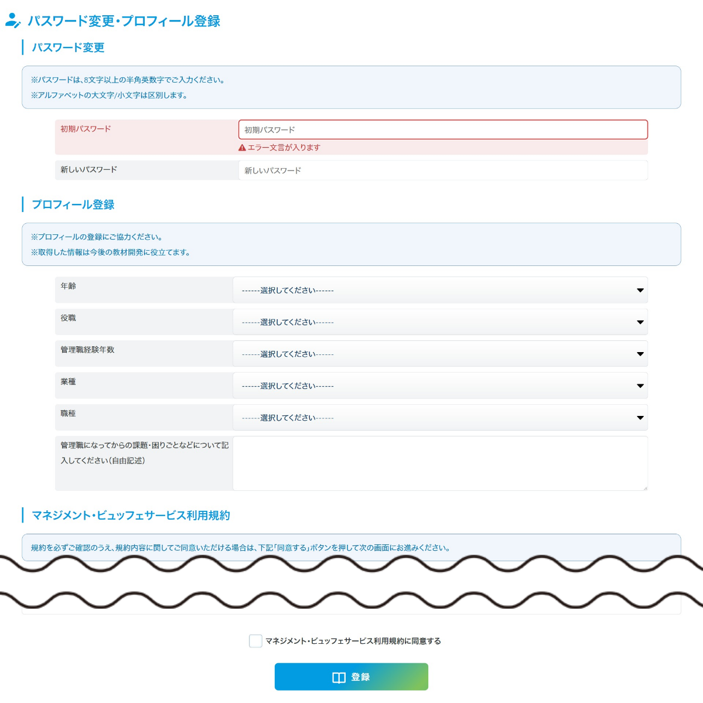Click the 利用規約に同意する checkbox label text
This screenshot has width=703, height=703.
pyautogui.click(x=353, y=641)
